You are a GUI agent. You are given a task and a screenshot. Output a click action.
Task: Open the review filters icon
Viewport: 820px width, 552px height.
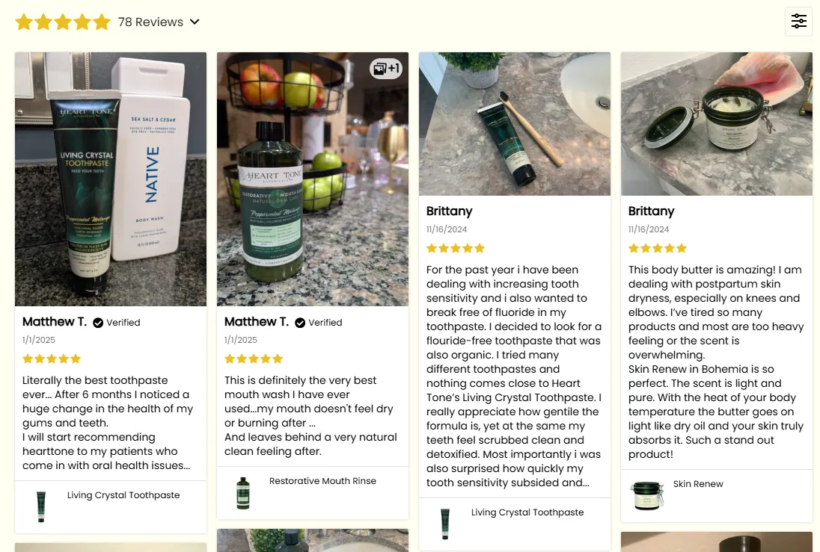tap(798, 22)
